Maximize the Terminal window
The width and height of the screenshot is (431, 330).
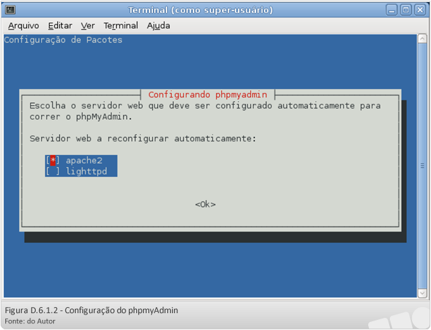406,10
